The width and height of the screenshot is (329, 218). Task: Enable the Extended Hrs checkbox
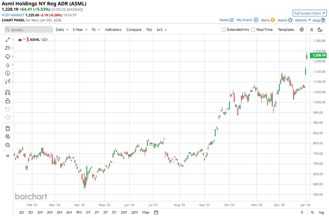tap(224, 30)
